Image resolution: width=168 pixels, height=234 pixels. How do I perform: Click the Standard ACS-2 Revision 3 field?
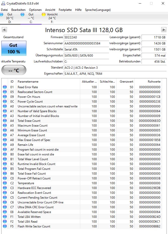point(115,68)
